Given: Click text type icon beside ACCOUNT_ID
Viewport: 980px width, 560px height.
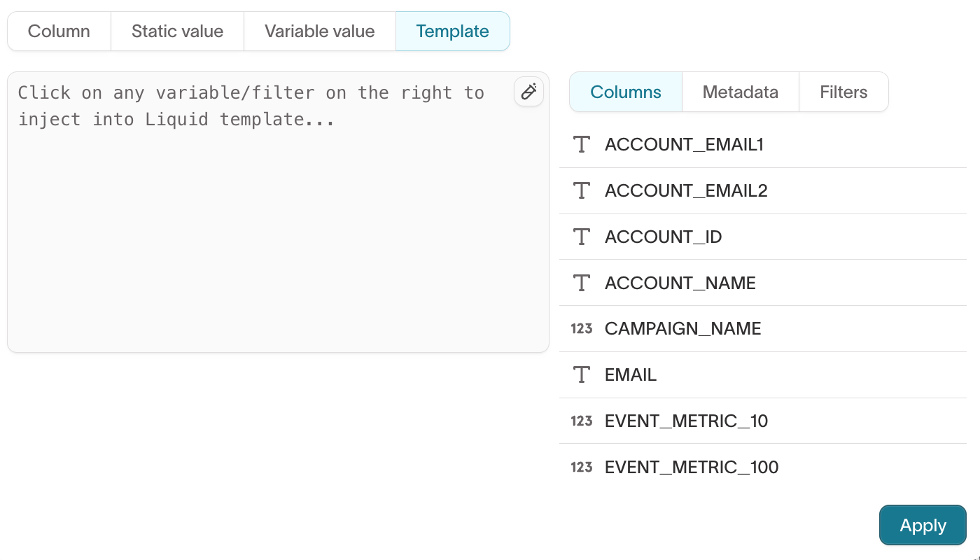Looking at the screenshot, I should tap(581, 237).
